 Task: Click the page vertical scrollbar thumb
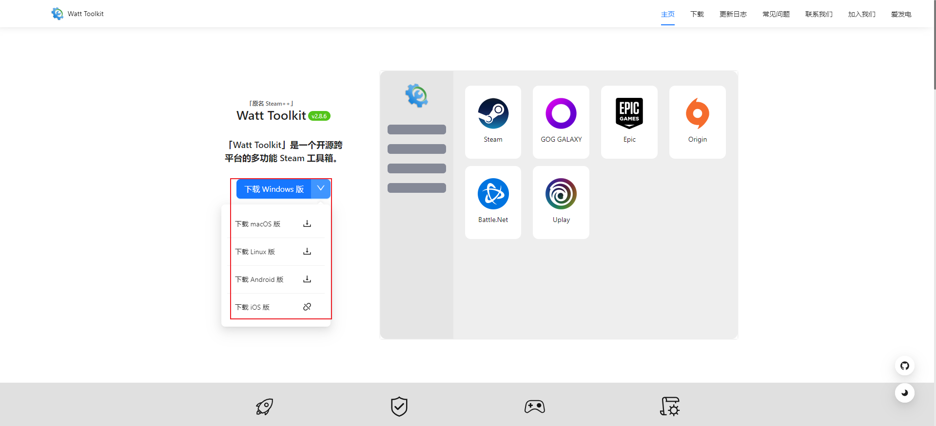tap(934, 45)
